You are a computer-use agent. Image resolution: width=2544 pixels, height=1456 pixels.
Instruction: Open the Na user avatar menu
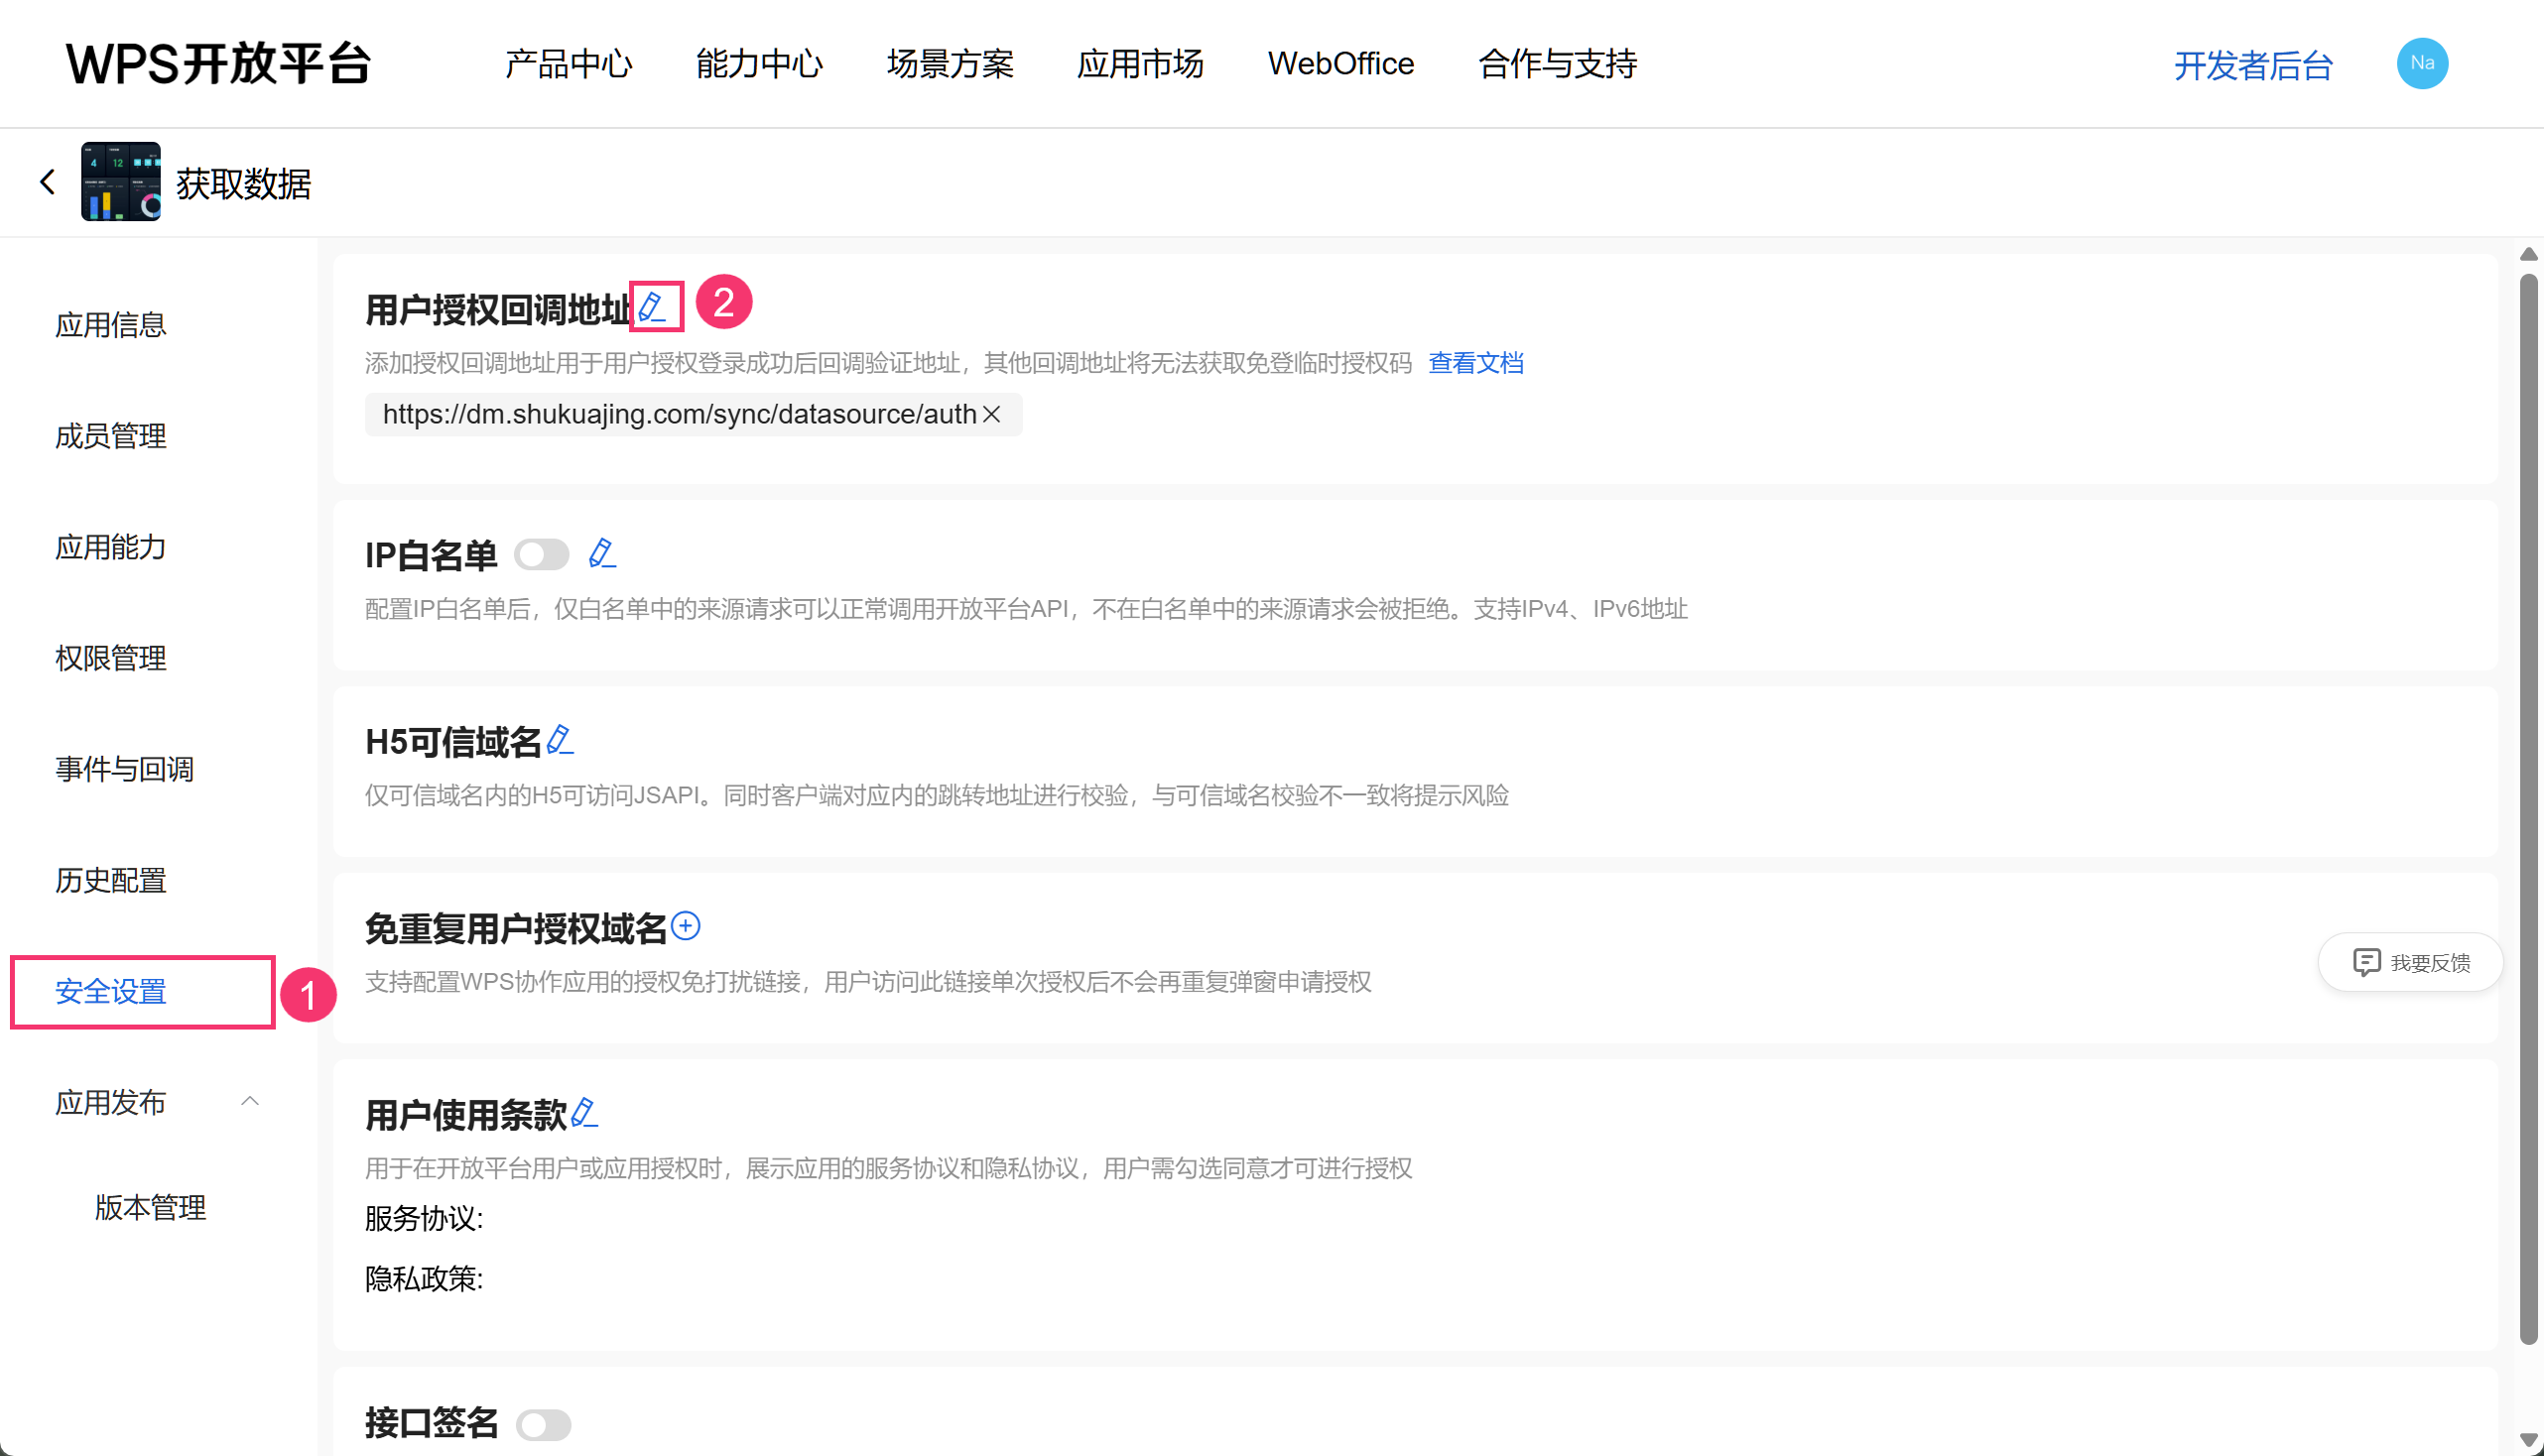[x=2421, y=63]
